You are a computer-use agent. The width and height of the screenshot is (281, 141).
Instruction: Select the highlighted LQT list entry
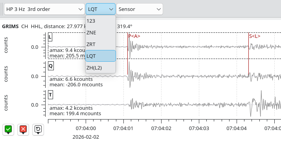tap(101, 56)
